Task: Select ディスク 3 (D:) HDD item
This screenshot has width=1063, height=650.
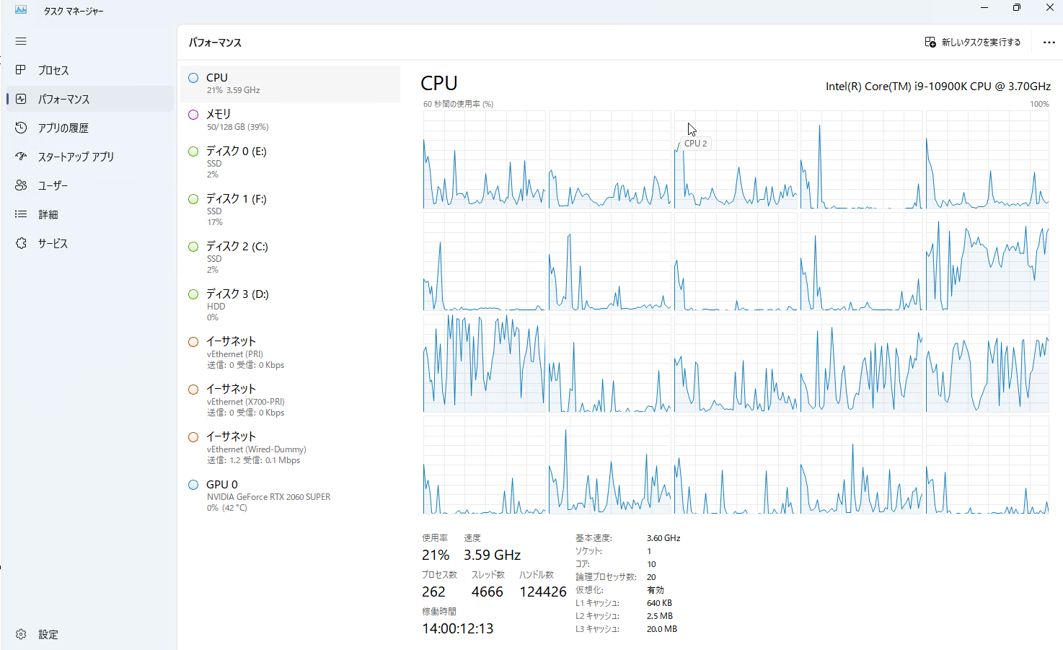Action: [x=290, y=305]
